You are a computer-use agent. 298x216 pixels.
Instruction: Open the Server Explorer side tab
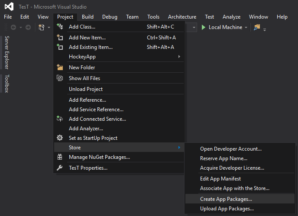point(6,52)
